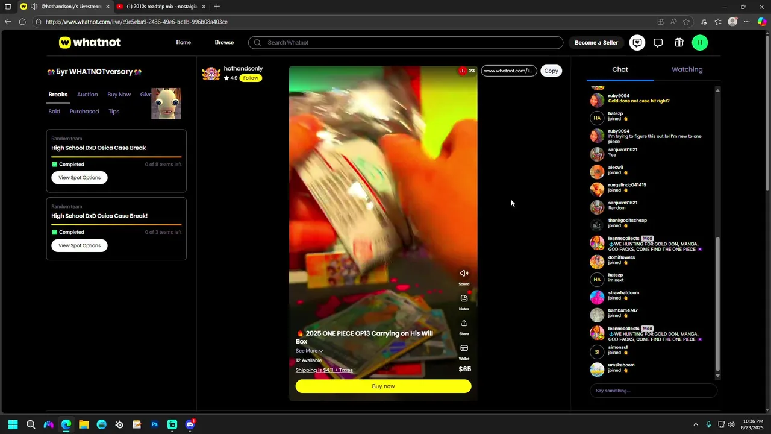Open File Explorer from the taskbar
The image size is (771, 434).
84,424
